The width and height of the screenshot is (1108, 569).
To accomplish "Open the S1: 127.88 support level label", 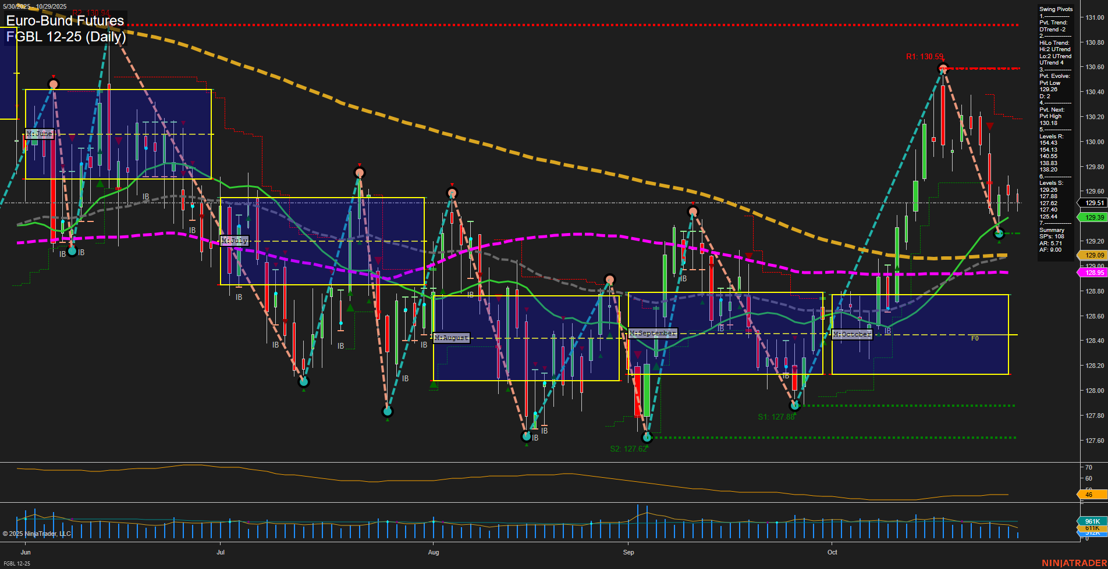I will (x=776, y=416).
